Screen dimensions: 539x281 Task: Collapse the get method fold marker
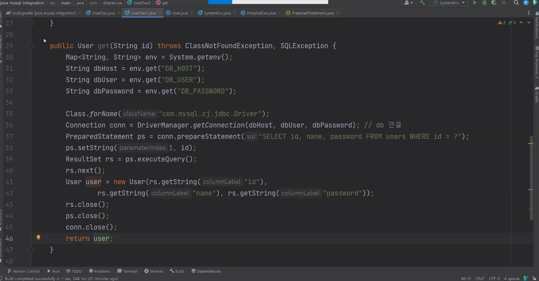coord(31,46)
